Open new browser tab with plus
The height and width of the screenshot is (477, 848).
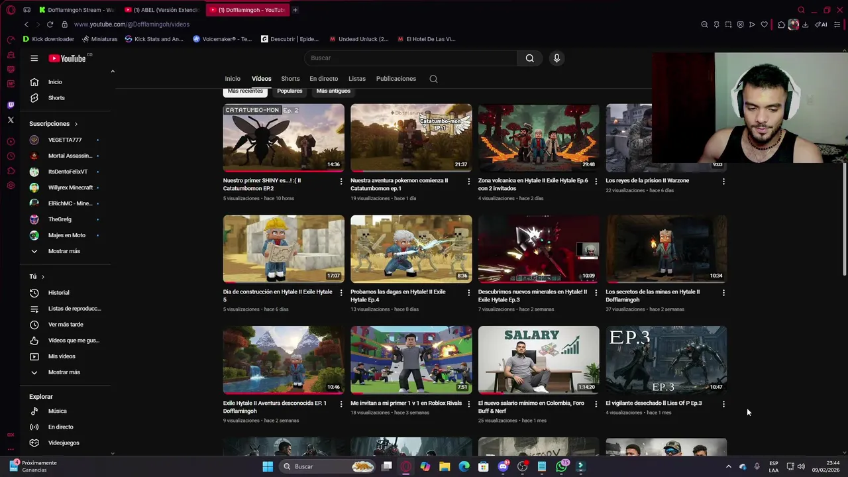pos(295,10)
